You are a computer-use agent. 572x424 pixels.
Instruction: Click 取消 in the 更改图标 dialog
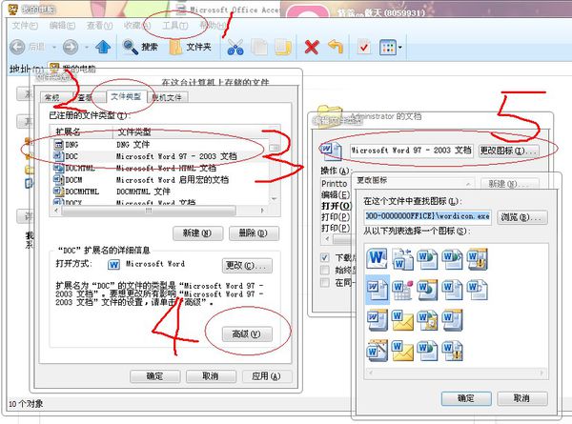coord(522,398)
